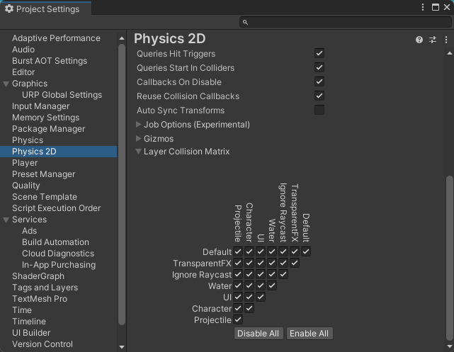Enable the Auto Sync Transforms checkbox

(319, 110)
